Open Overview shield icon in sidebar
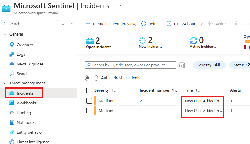Image resolution: width=250 pixels, height=144 pixels. coord(12,44)
